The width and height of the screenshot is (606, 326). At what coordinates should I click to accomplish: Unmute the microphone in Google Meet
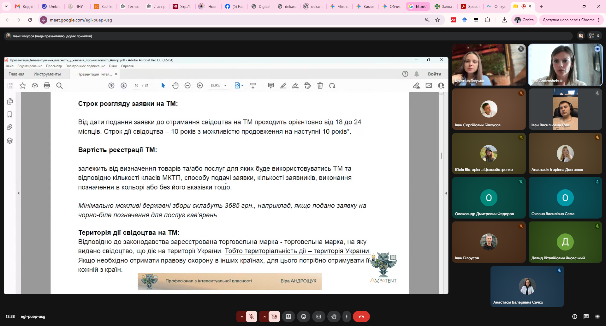point(252,317)
